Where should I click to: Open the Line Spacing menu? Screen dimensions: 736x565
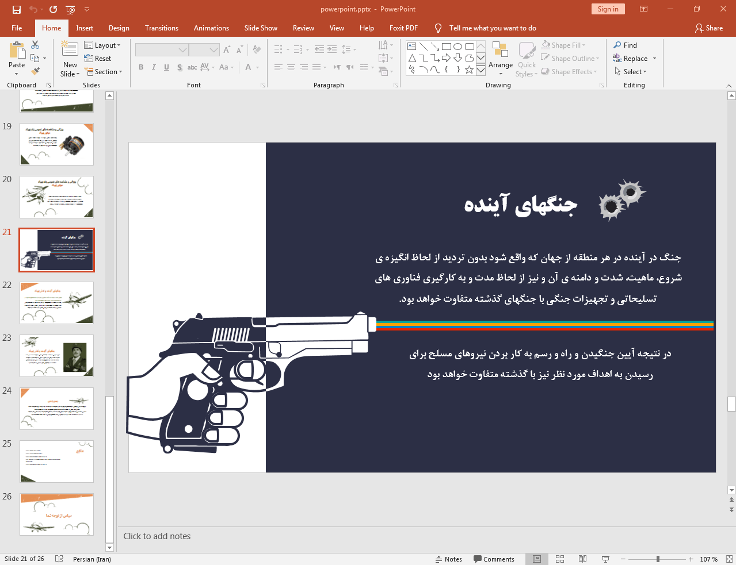click(349, 49)
